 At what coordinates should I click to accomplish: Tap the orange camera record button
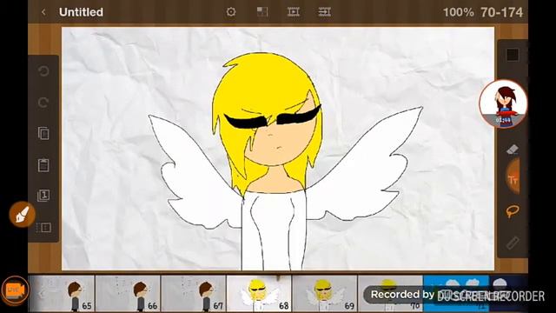pos(15,290)
